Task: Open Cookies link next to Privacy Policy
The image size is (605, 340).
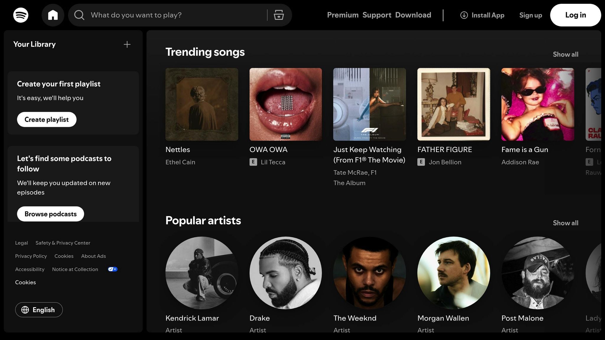Action: coord(64,256)
